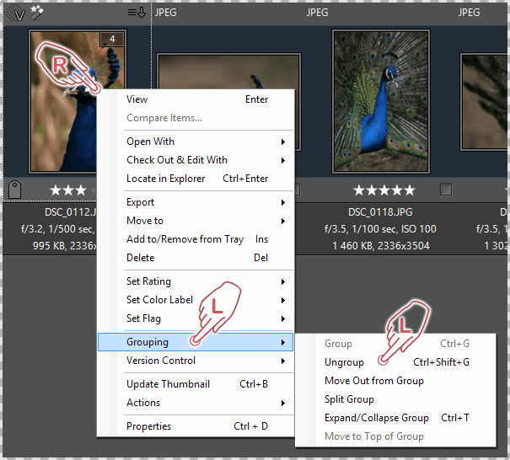
Task: Choose Ungroup in the Grouping submenu
Action: click(396, 362)
